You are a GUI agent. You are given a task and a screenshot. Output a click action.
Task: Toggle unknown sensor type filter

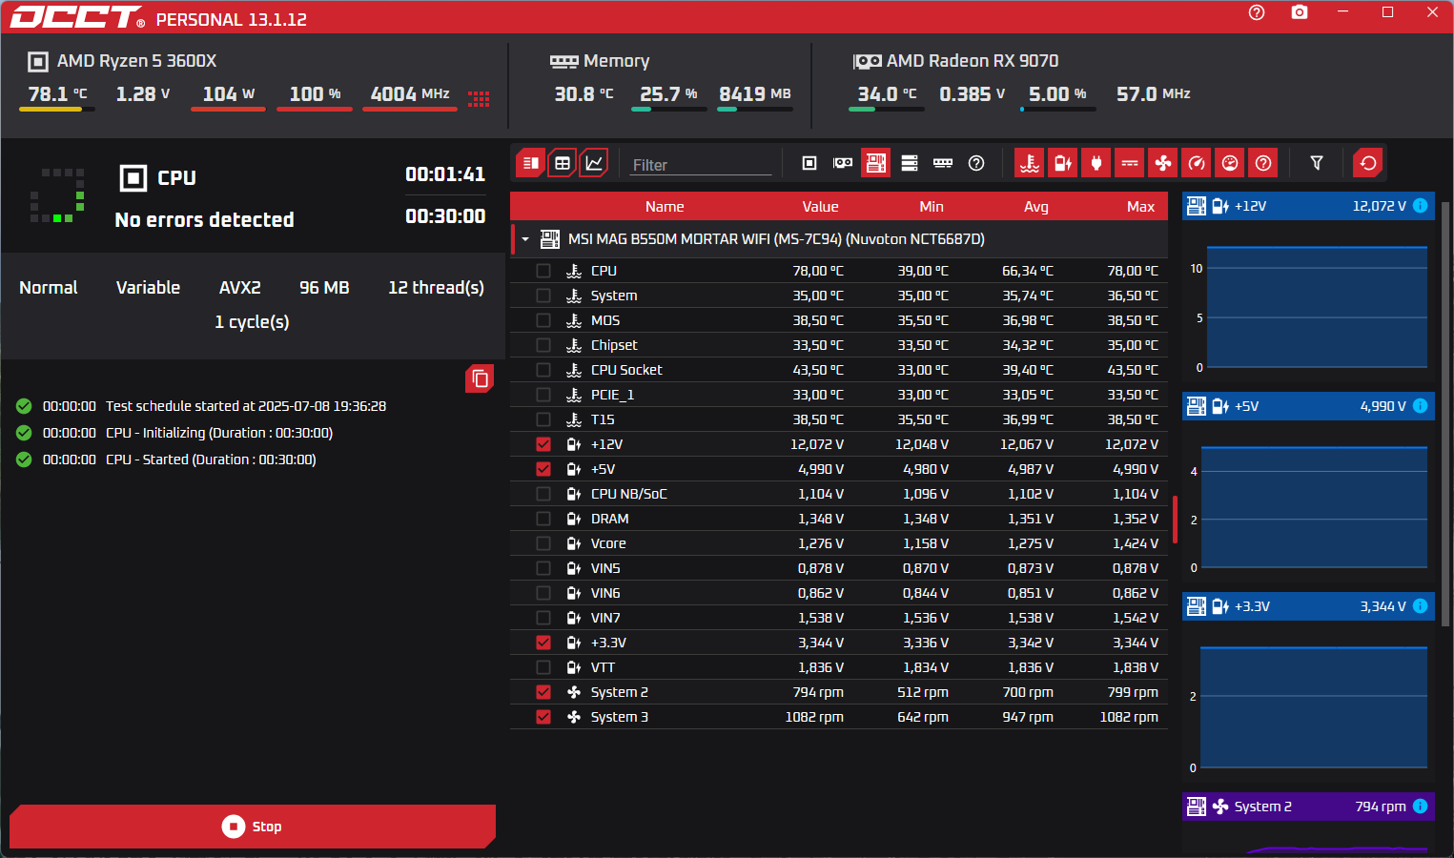coord(1263,163)
